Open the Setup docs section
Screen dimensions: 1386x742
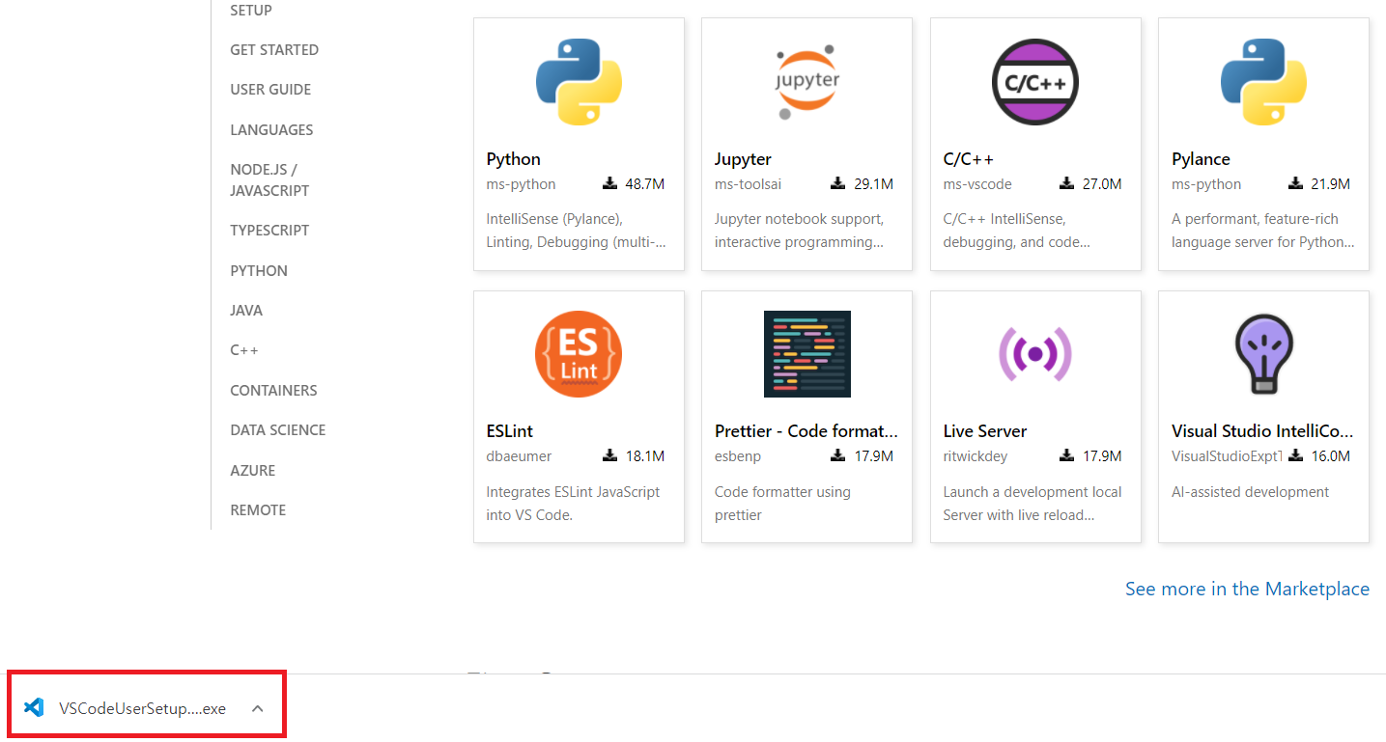[251, 11]
